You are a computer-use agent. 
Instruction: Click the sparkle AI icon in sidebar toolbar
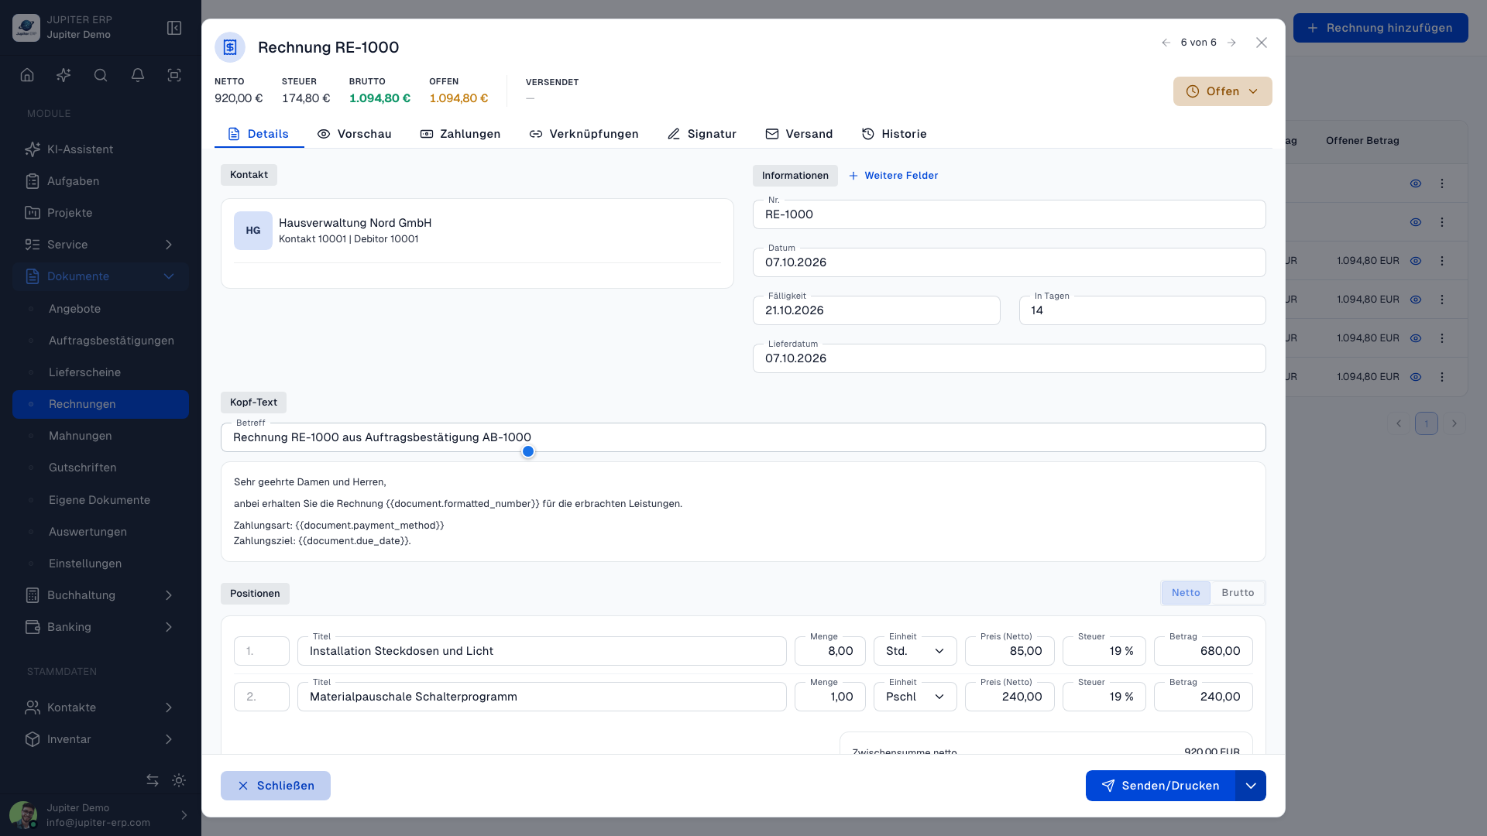coord(64,75)
